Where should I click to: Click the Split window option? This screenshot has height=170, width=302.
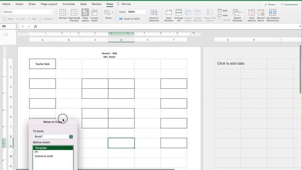pos(223,10)
